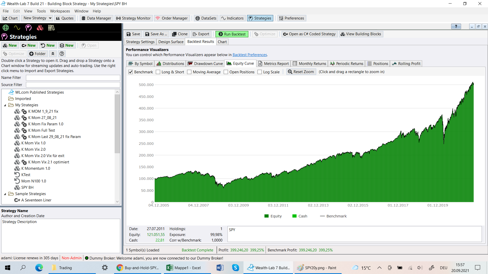Open the Workspaces menu

60,11
